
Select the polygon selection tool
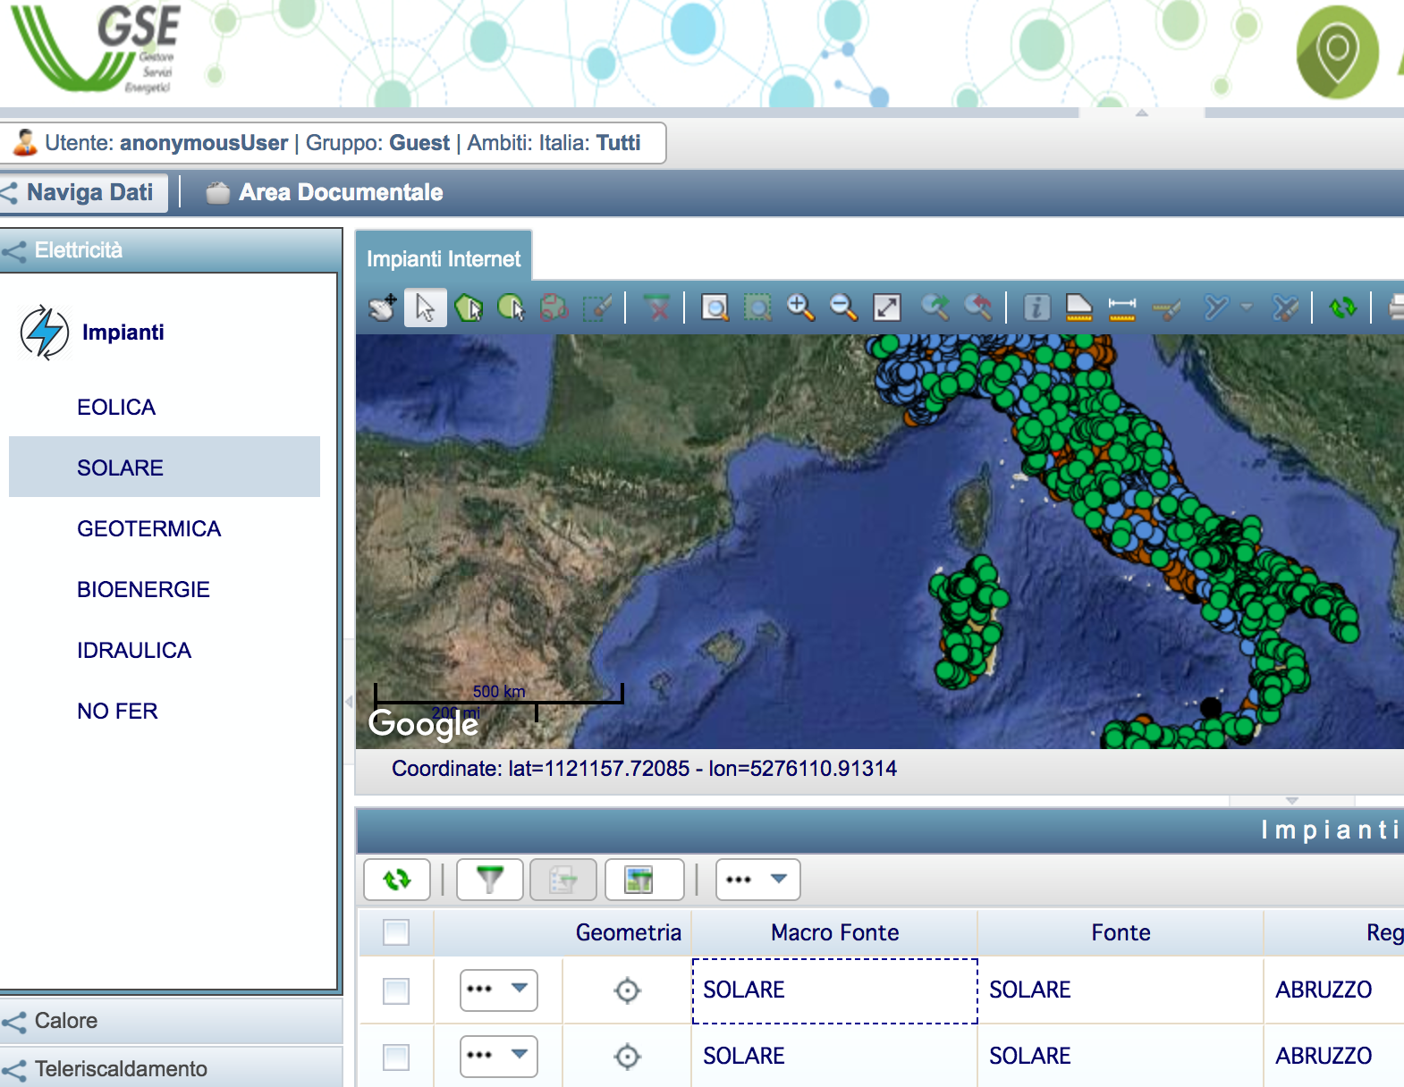(468, 308)
